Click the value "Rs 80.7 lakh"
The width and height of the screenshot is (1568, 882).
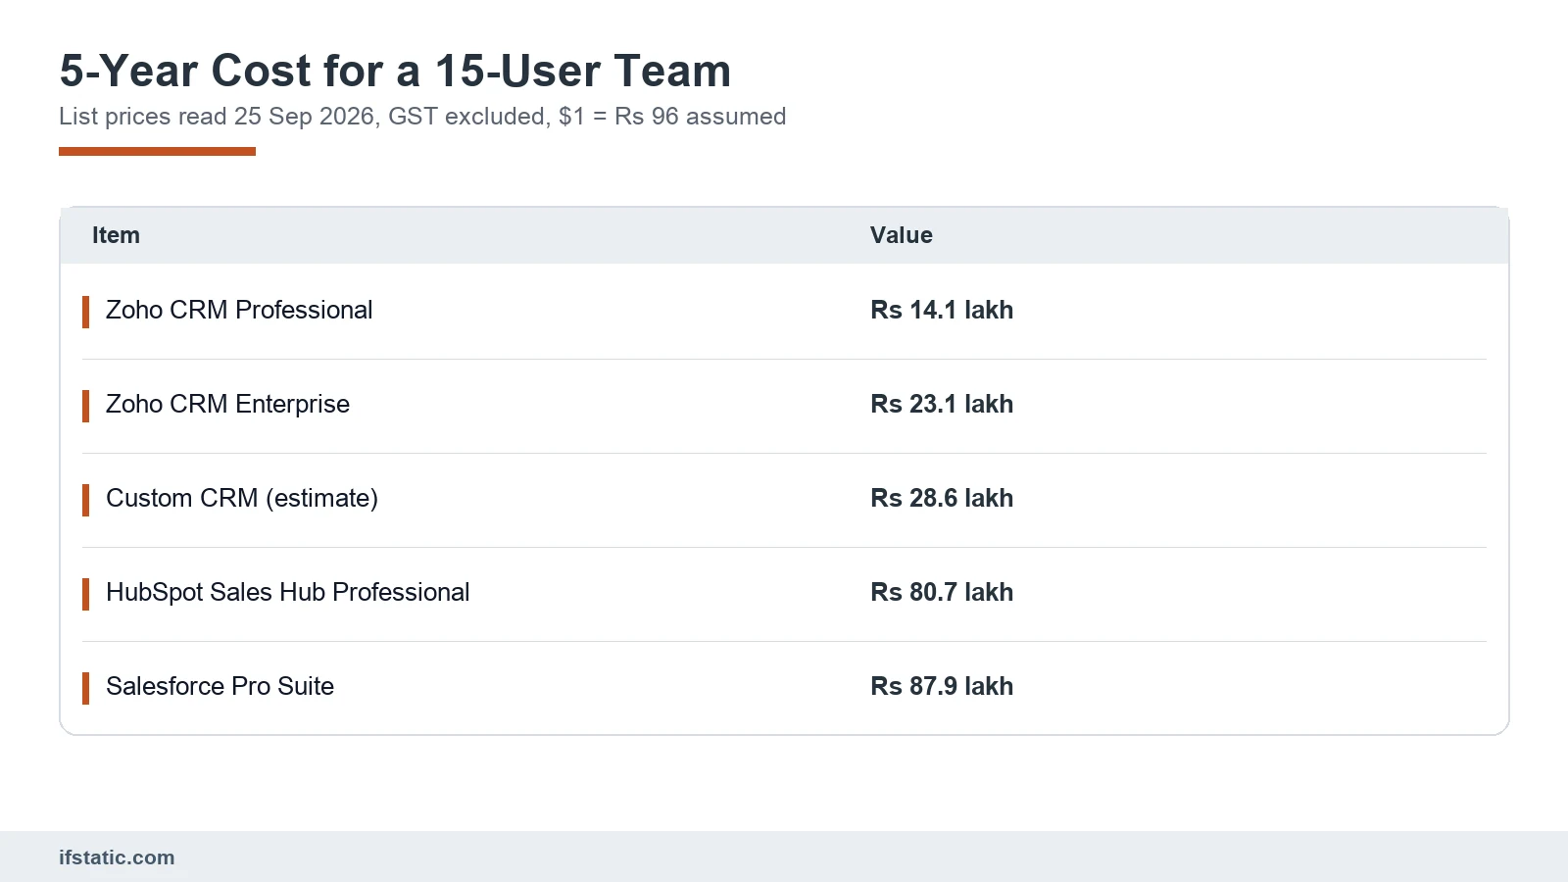tap(942, 592)
